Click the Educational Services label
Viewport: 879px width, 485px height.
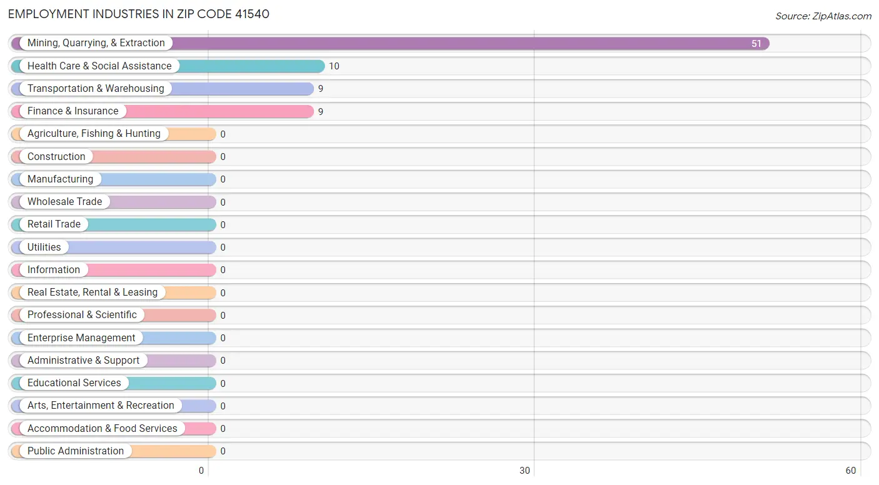coord(74,383)
